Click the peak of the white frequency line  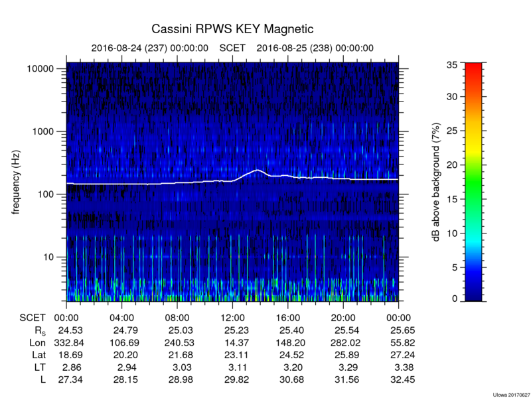point(258,170)
